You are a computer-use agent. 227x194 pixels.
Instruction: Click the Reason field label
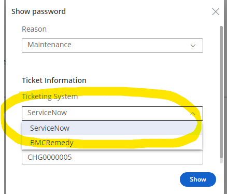tap(34, 29)
